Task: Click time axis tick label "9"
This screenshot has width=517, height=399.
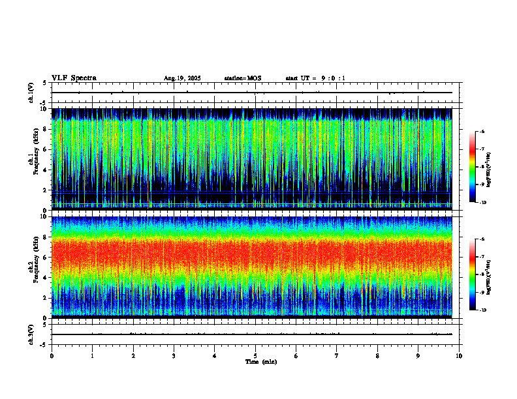Action: point(418,356)
